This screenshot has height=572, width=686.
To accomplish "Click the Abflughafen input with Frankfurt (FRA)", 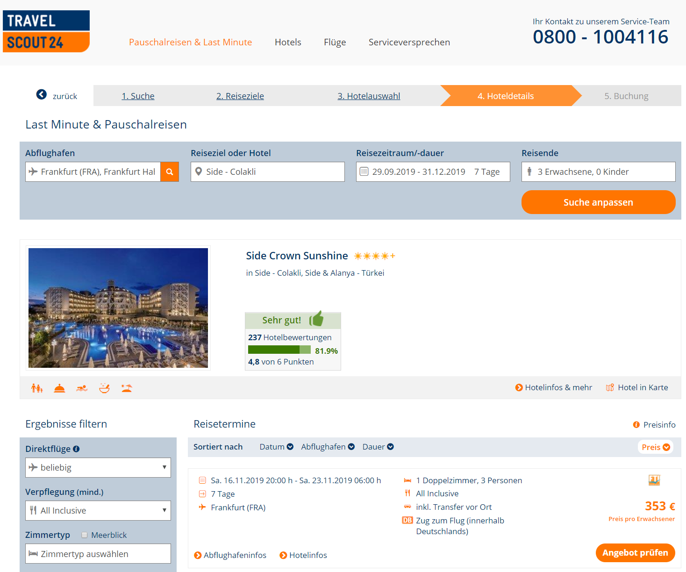I will click(93, 172).
